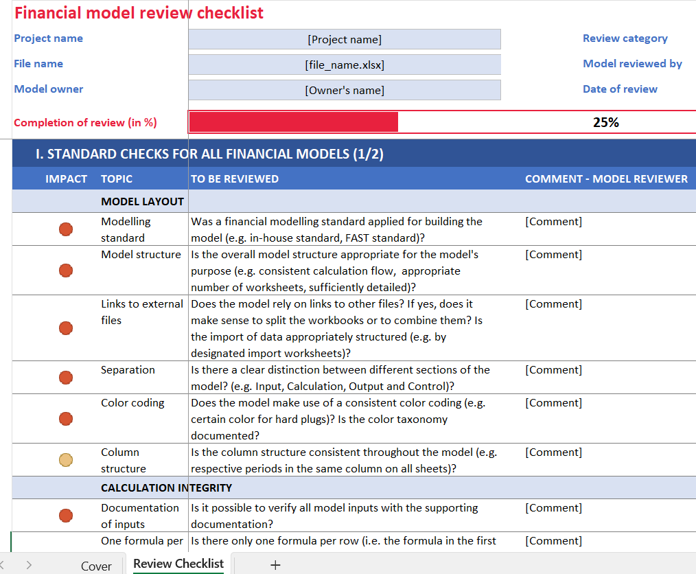The width and height of the screenshot is (696, 574).
Task: Select the MODEL LAYOUT section heading
Action: pos(143,202)
